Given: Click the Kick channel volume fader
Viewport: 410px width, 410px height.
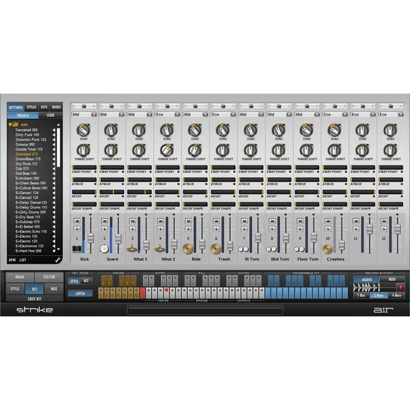Looking at the screenshot, I should point(90,237).
